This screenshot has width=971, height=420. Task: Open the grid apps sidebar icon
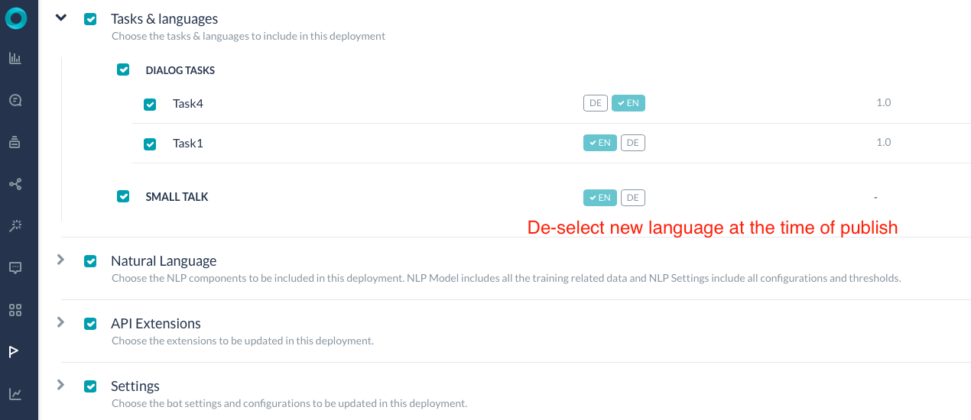pyautogui.click(x=15, y=309)
